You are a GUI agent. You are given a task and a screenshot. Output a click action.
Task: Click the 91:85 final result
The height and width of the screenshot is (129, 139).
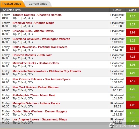[x=117, y=34]
